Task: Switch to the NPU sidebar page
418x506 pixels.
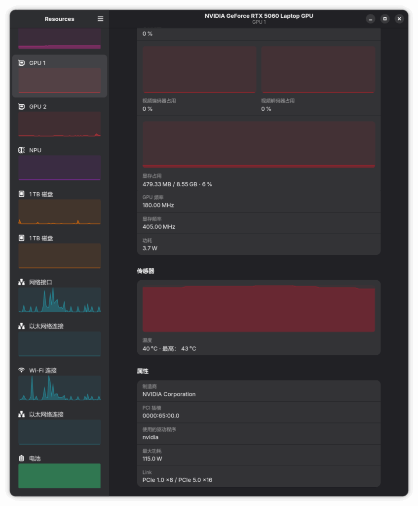Action: (59, 164)
